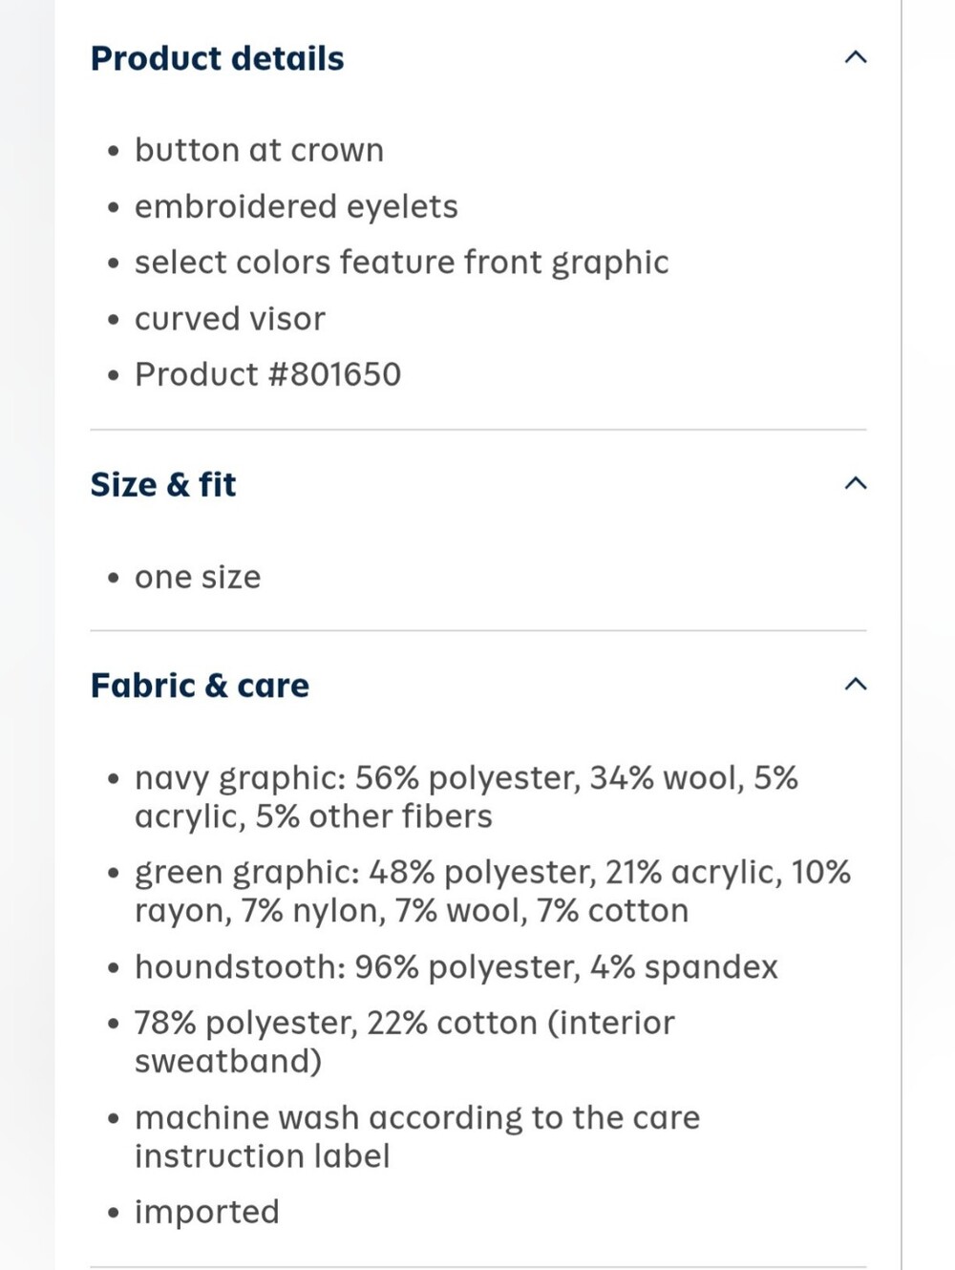Click the interior sweatband composition line

point(404,1042)
